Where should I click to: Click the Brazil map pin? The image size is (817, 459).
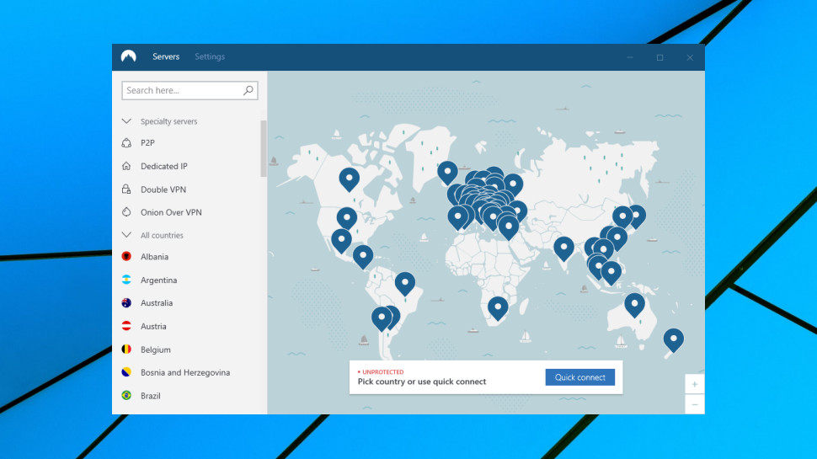click(405, 284)
